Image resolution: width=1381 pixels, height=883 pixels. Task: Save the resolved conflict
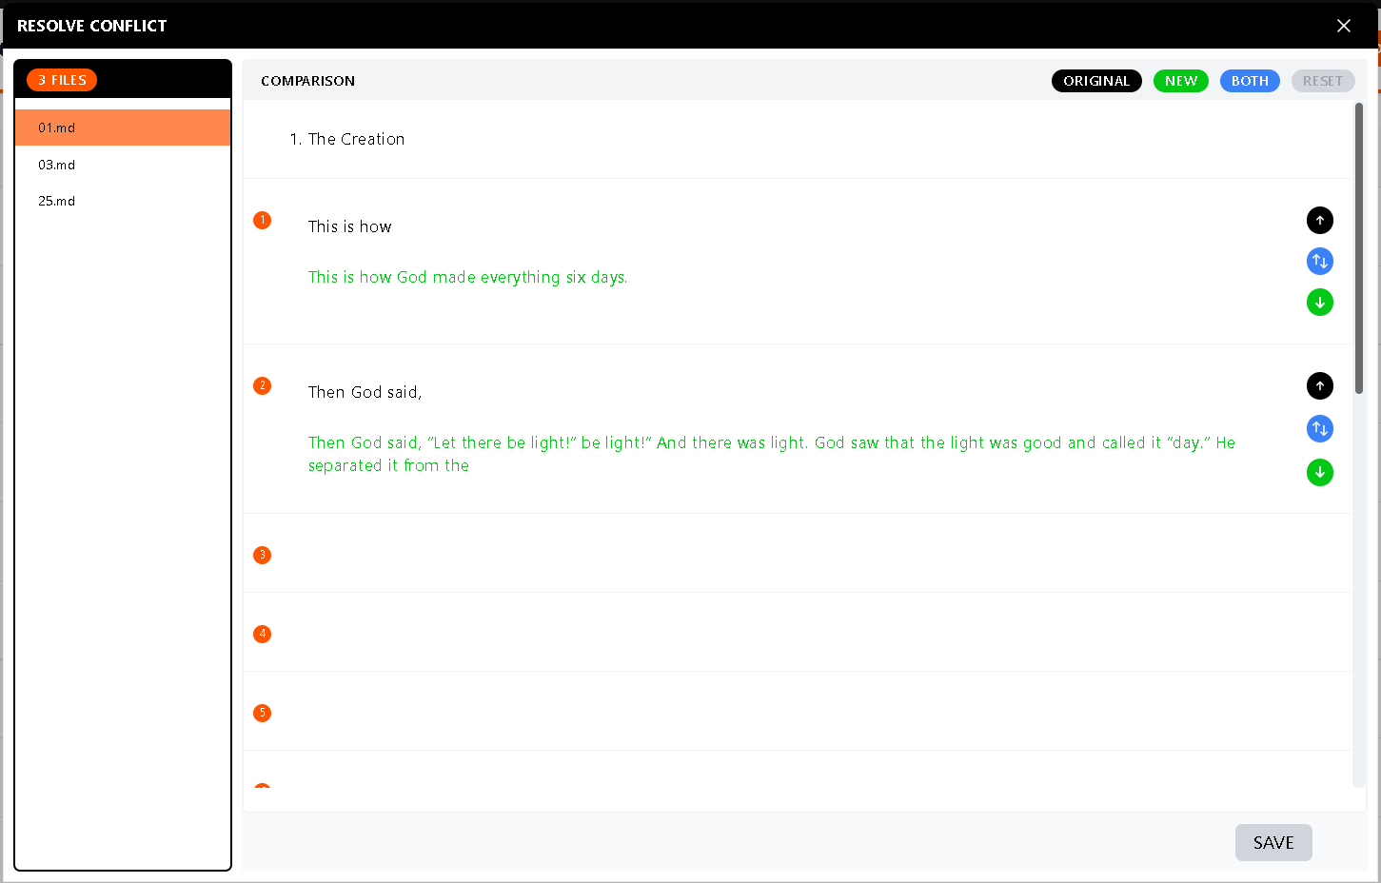(1272, 842)
